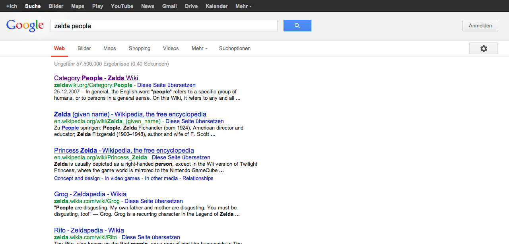Click the Concept and design sitelink
The image size is (509, 244).
coord(77,178)
